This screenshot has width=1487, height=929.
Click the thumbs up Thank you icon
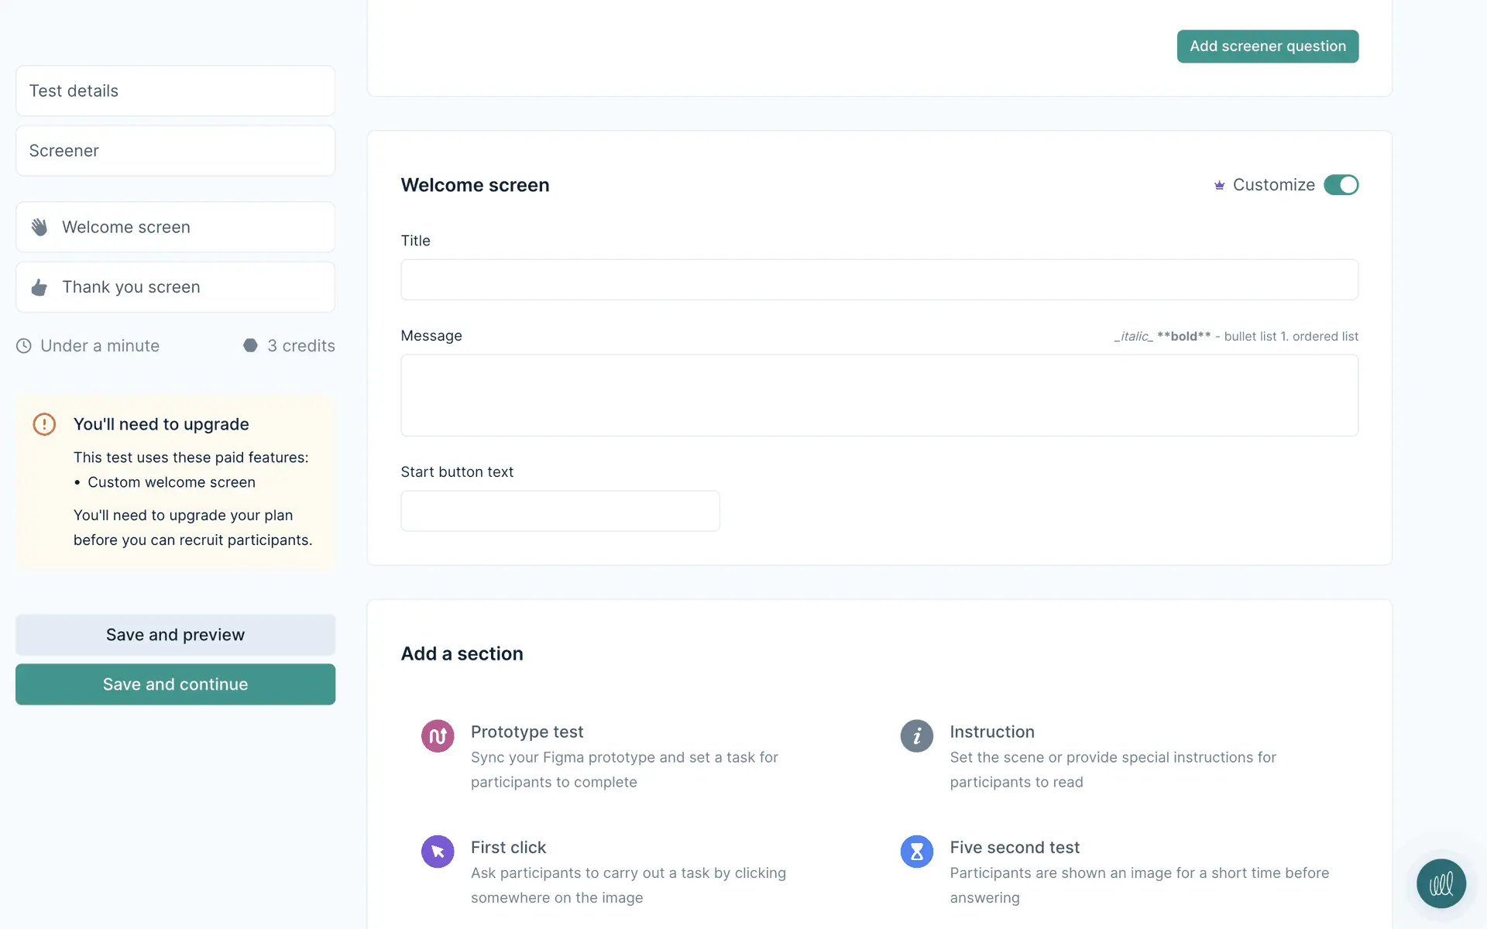pos(39,287)
